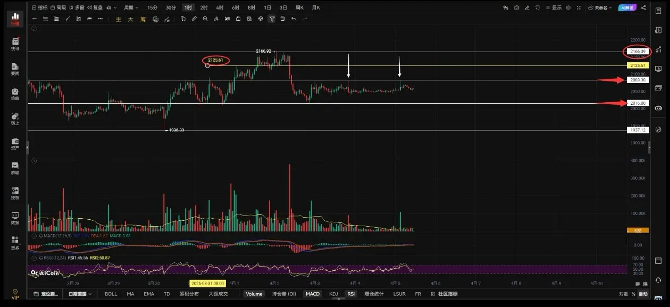Open the 未命名 layout dropdown
This screenshot has height=307, width=670.
click(600, 7)
